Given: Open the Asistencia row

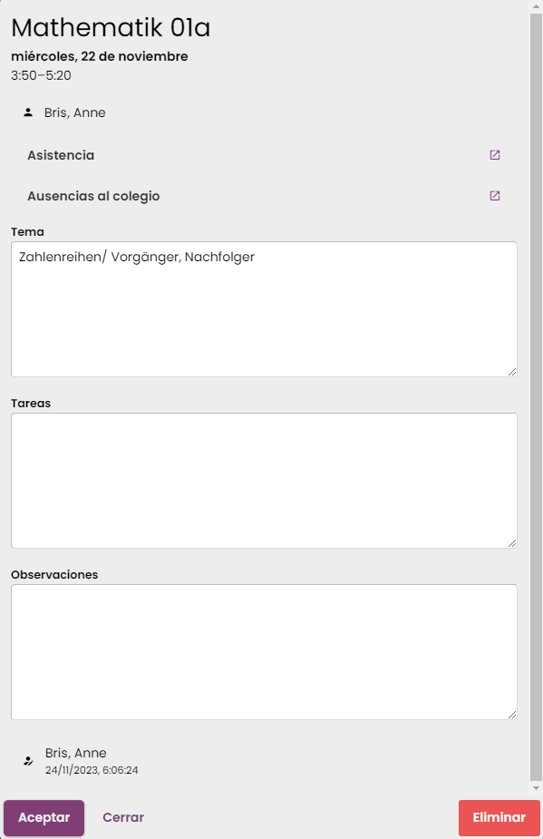Looking at the screenshot, I should click(264, 155).
